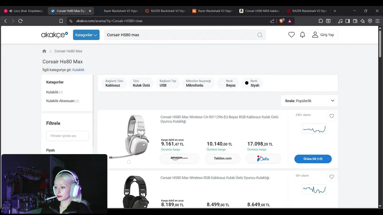This screenshot has width=383, height=215.
Task: Click the Giriş Yap login button
Action: pos(323,35)
